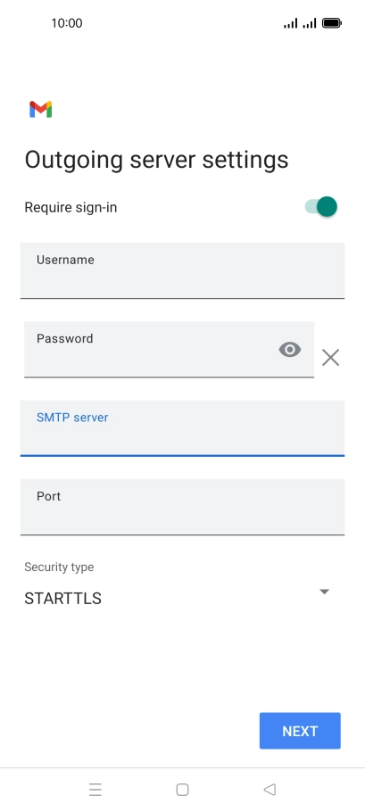Focus the Username input field
Image resolution: width=365 pixels, height=812 pixels.
[182, 270]
